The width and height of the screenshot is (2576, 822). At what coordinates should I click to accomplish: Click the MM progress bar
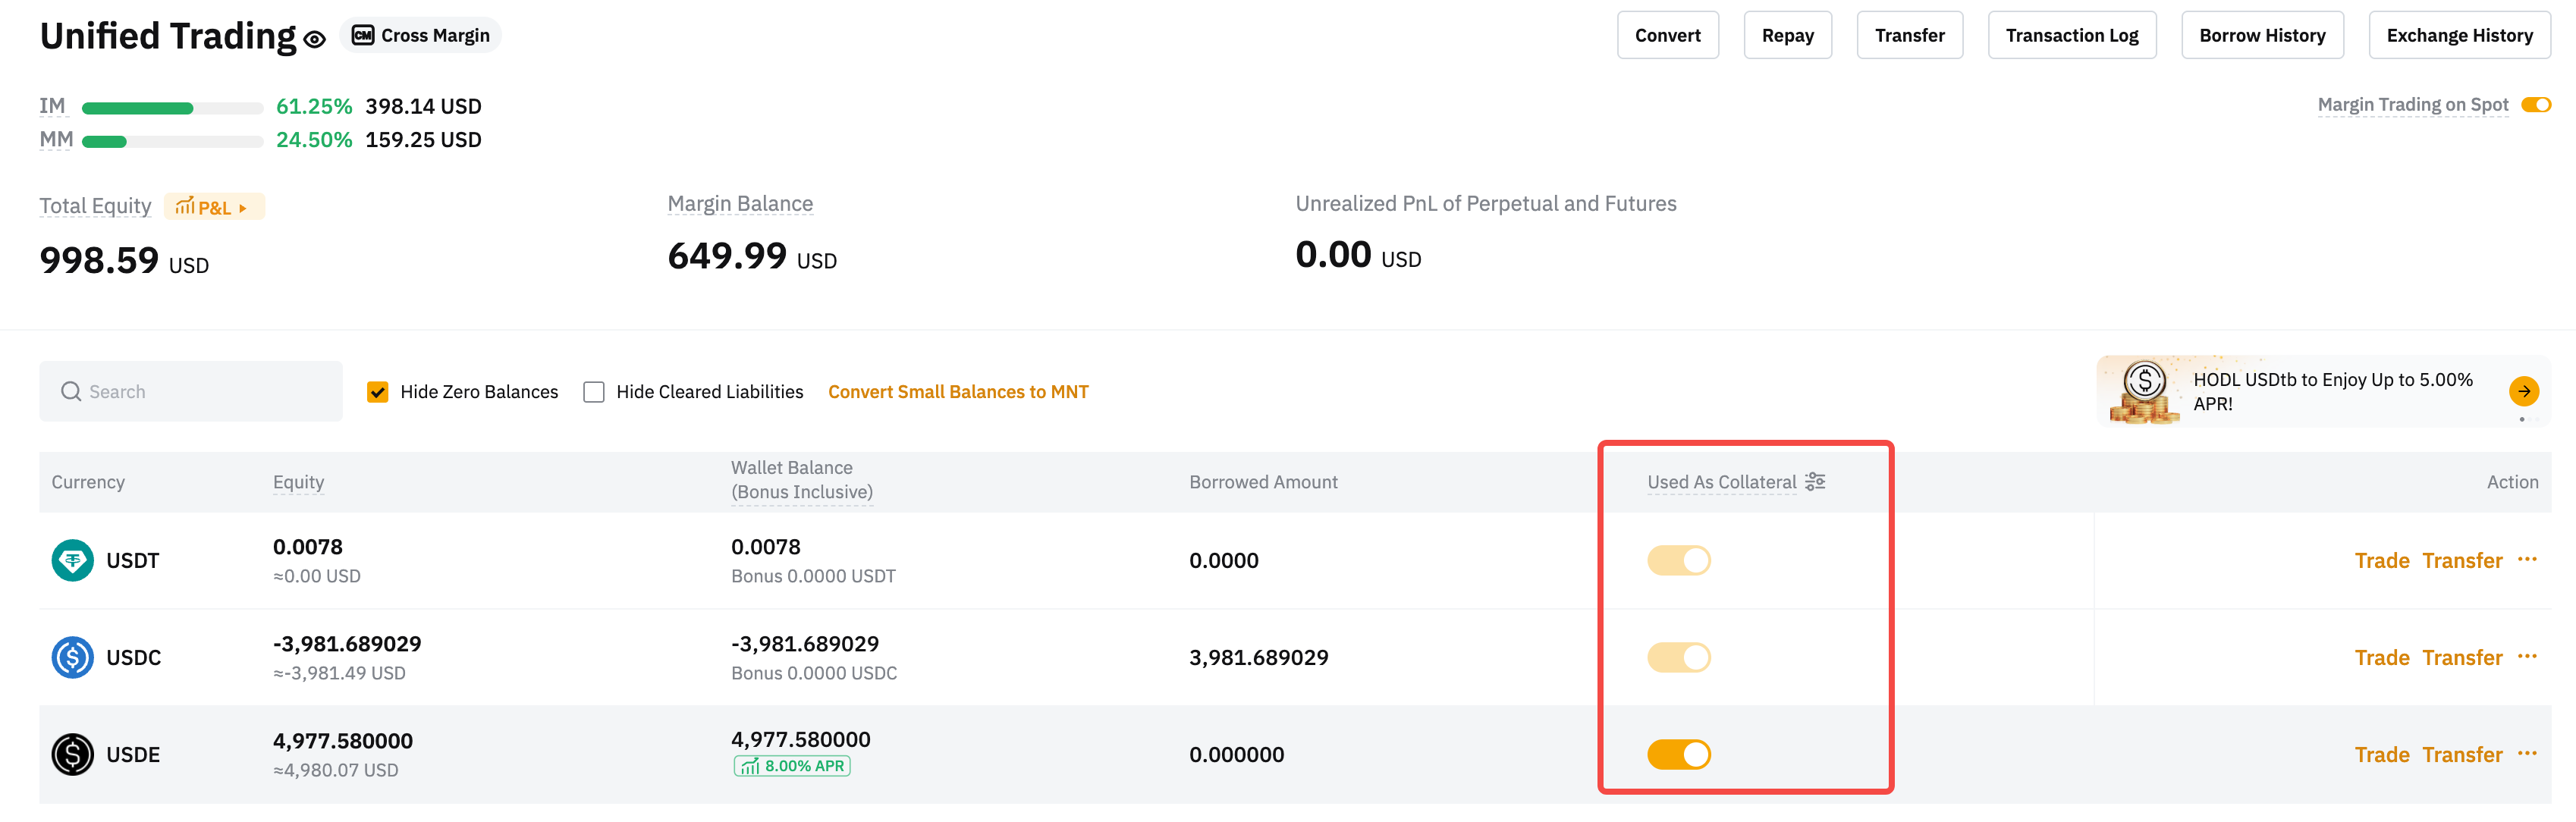pyautogui.click(x=172, y=142)
